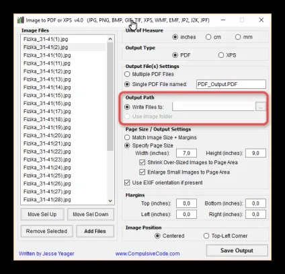Select Match Image Size + Margins

point(127,137)
